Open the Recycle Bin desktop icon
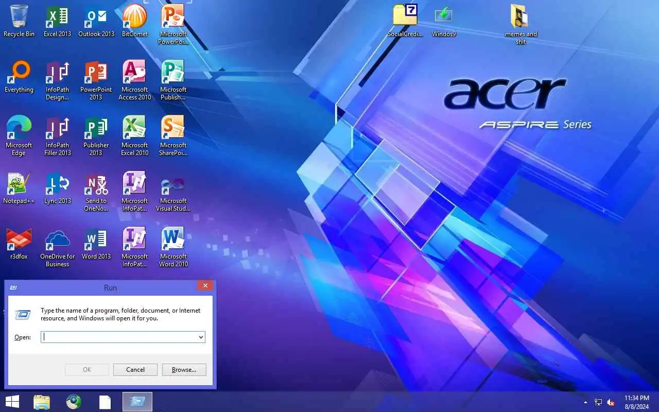Screen dimensions: 659x412 19,21
